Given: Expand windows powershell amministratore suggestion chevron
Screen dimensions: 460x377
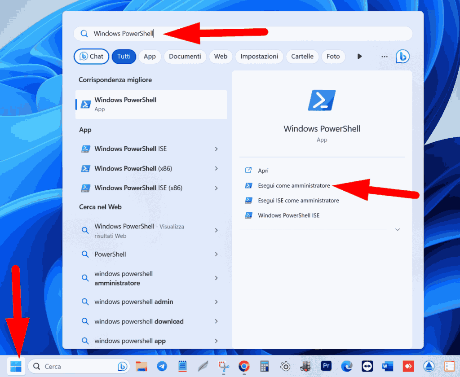Looking at the screenshot, I should point(216,278).
